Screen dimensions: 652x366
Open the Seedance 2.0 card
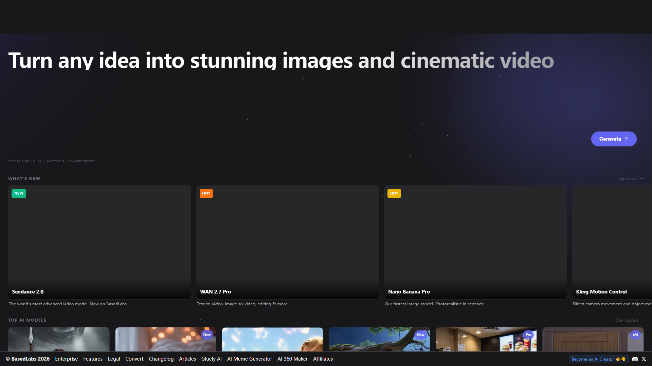point(99,242)
